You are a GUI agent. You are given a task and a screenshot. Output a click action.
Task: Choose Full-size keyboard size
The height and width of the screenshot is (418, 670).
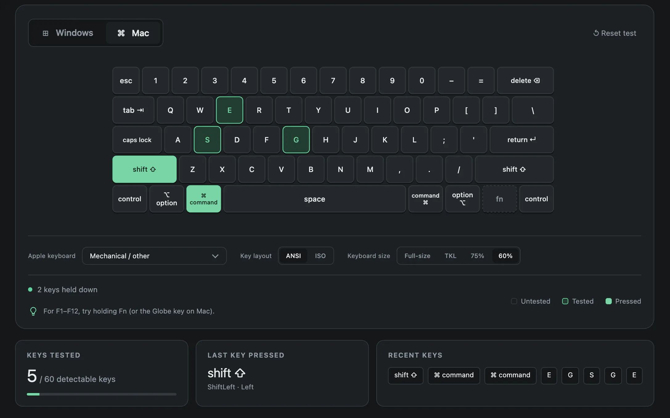[x=417, y=256]
